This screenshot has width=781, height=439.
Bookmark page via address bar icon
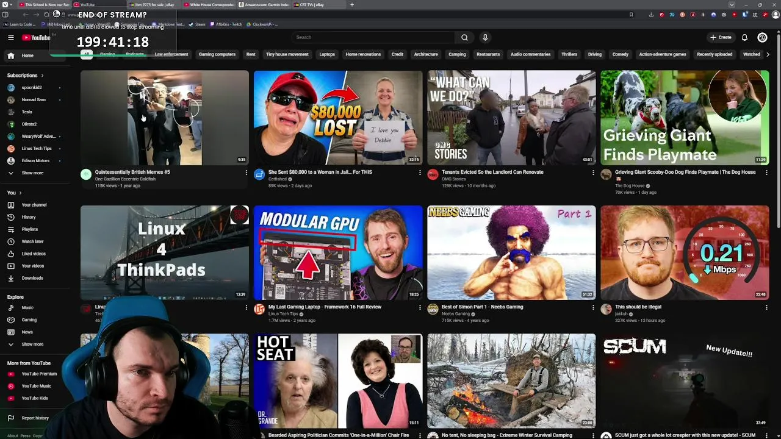click(x=631, y=15)
